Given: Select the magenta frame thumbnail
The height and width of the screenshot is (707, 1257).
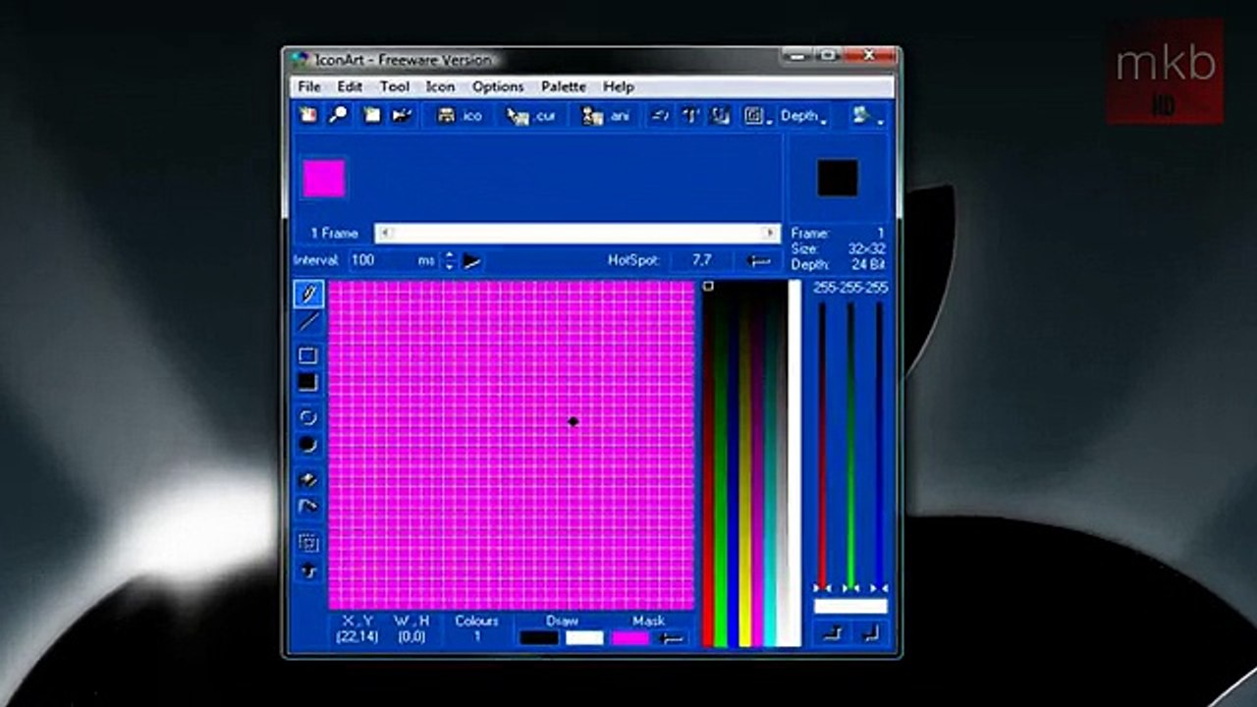Looking at the screenshot, I should point(323,179).
